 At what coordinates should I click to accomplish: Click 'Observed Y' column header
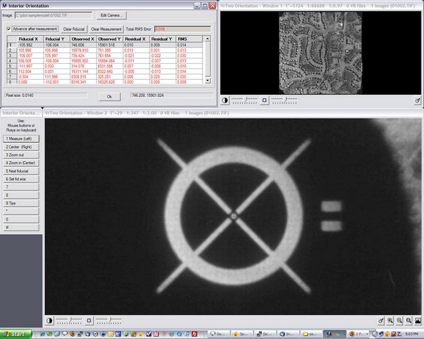(109, 39)
